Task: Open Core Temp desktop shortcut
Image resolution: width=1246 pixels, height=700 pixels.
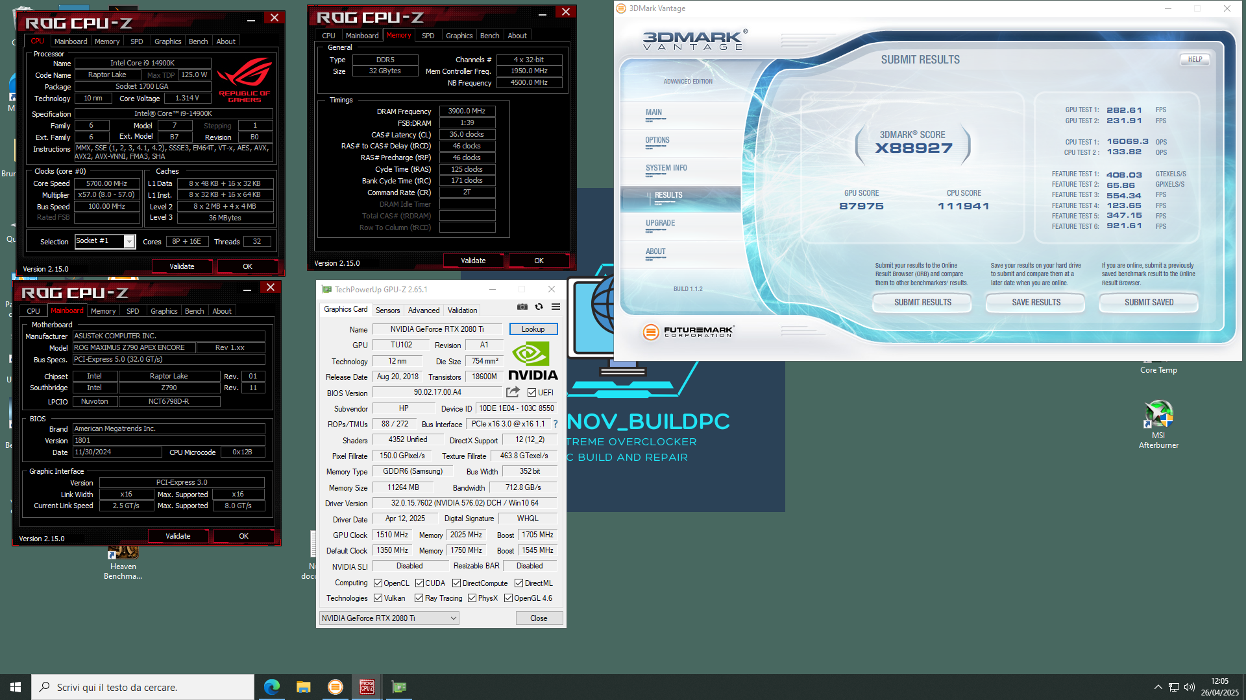Action: click(x=1158, y=367)
